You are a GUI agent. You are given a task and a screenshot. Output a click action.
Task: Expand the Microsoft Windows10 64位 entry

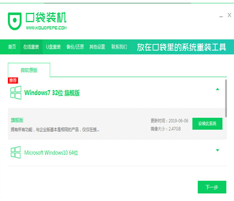click(x=217, y=150)
